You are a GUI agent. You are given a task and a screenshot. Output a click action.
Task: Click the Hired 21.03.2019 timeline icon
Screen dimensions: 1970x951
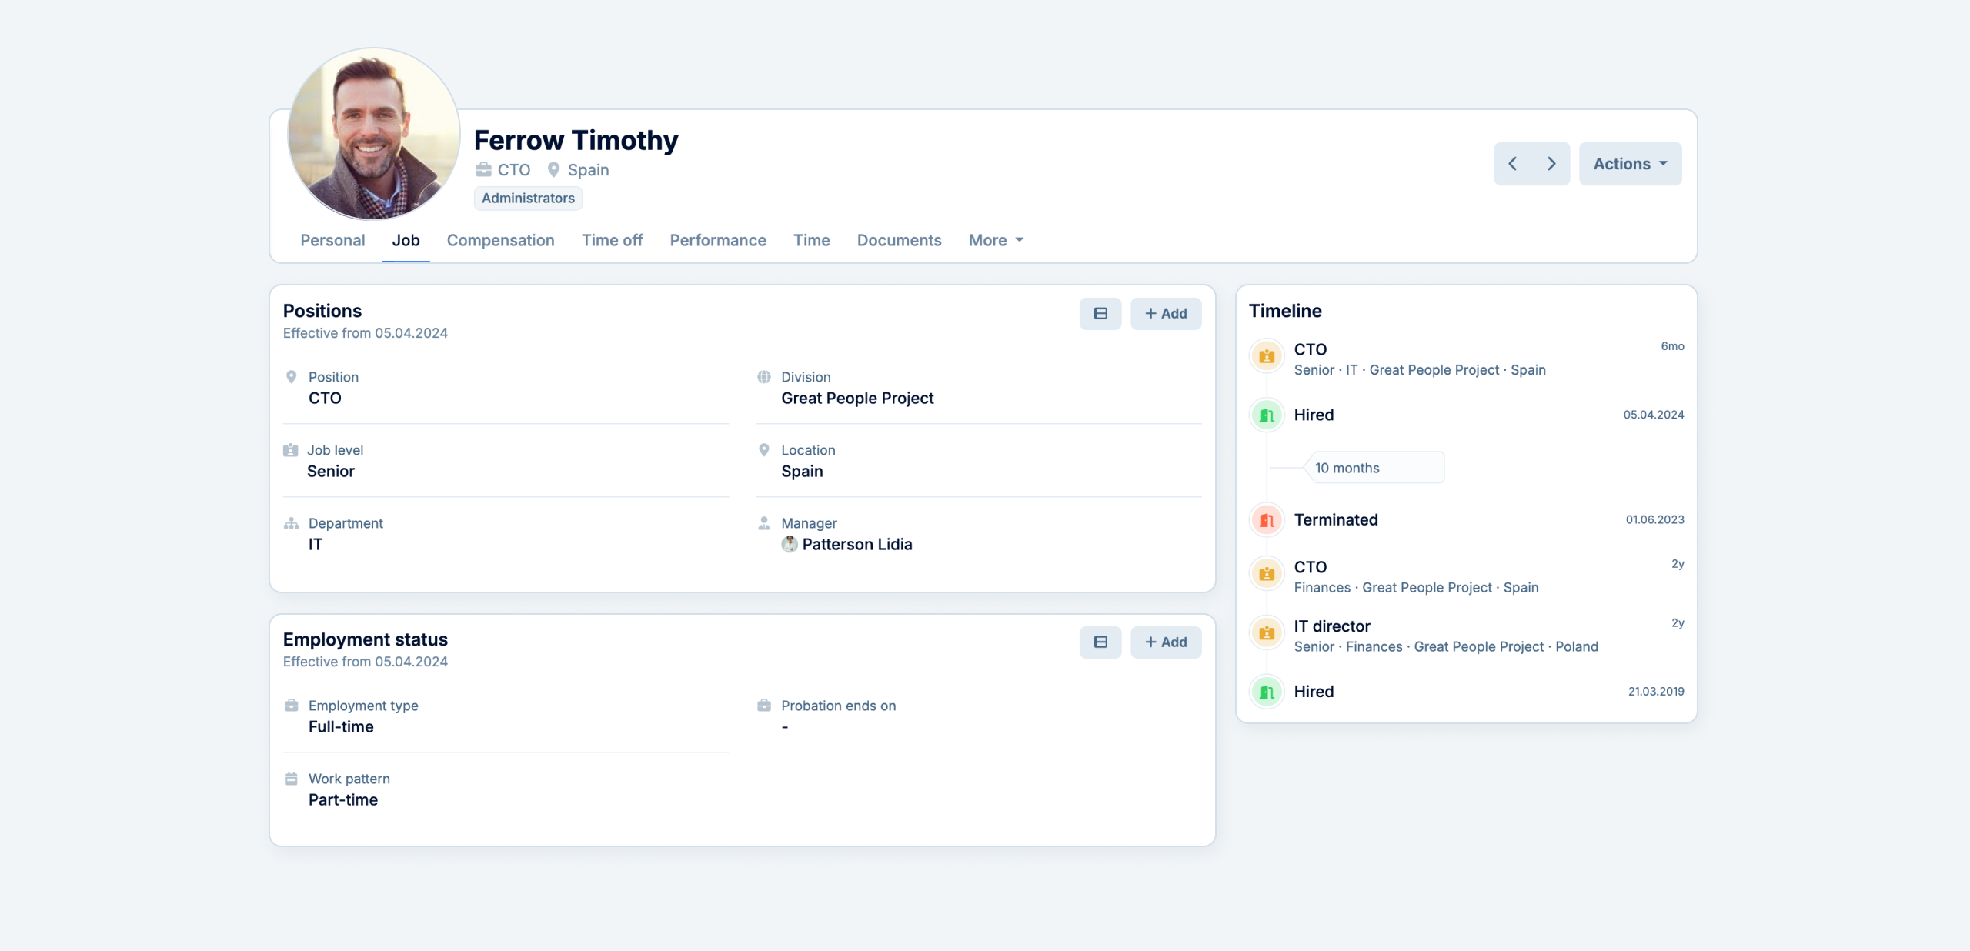pos(1267,692)
